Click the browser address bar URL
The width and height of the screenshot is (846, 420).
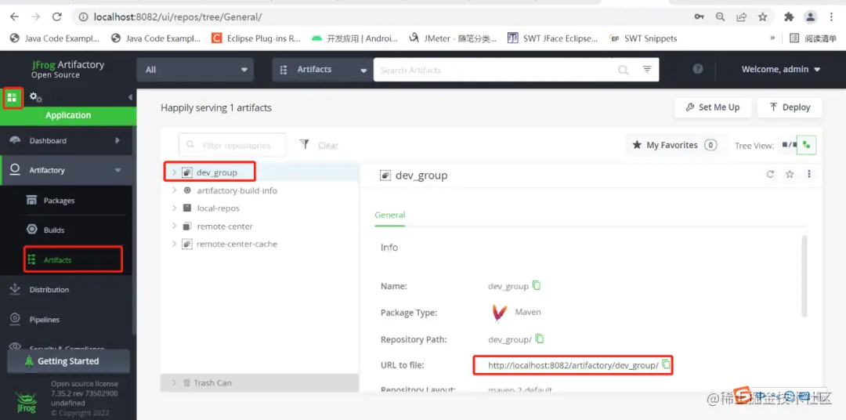click(178, 16)
